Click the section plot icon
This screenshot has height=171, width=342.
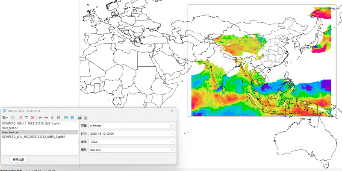pyautogui.click(x=80, y=117)
